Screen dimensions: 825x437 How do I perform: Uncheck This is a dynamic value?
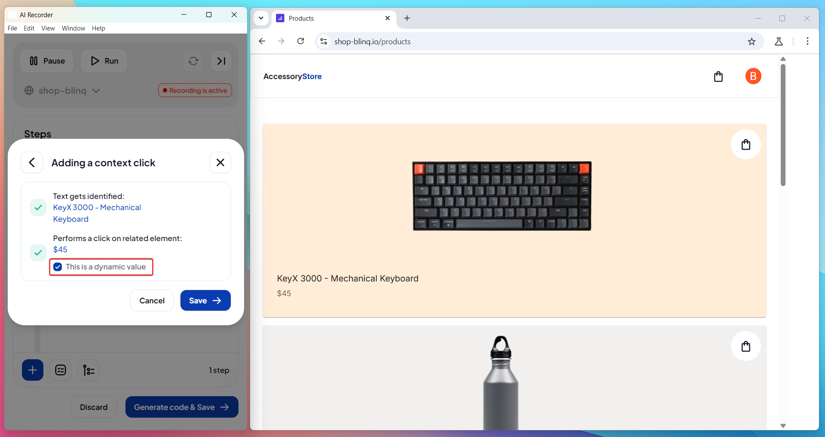coord(58,267)
